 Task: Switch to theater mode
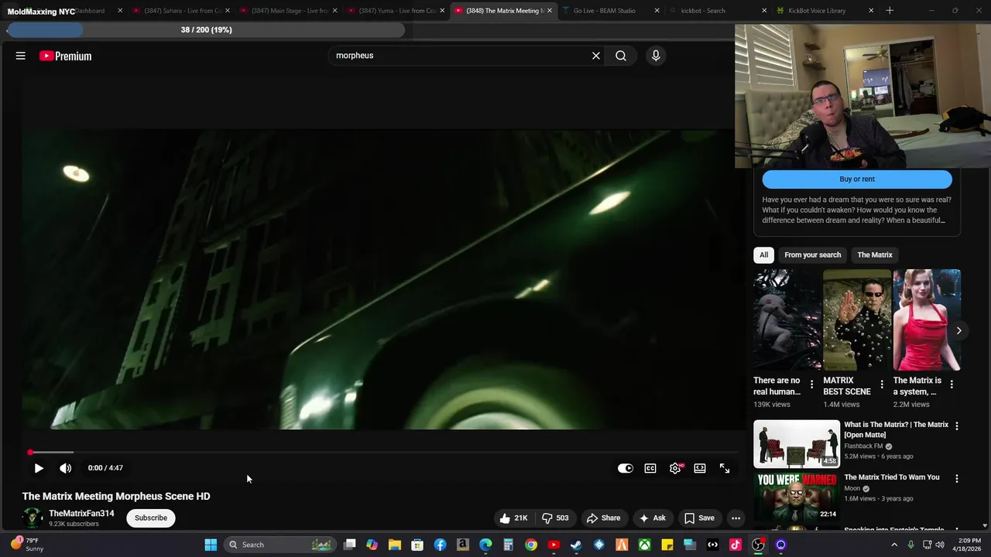click(700, 468)
